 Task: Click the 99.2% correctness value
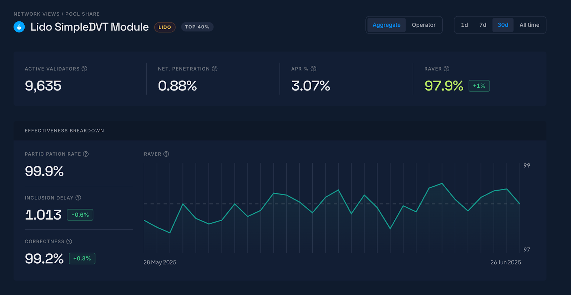(x=44, y=259)
